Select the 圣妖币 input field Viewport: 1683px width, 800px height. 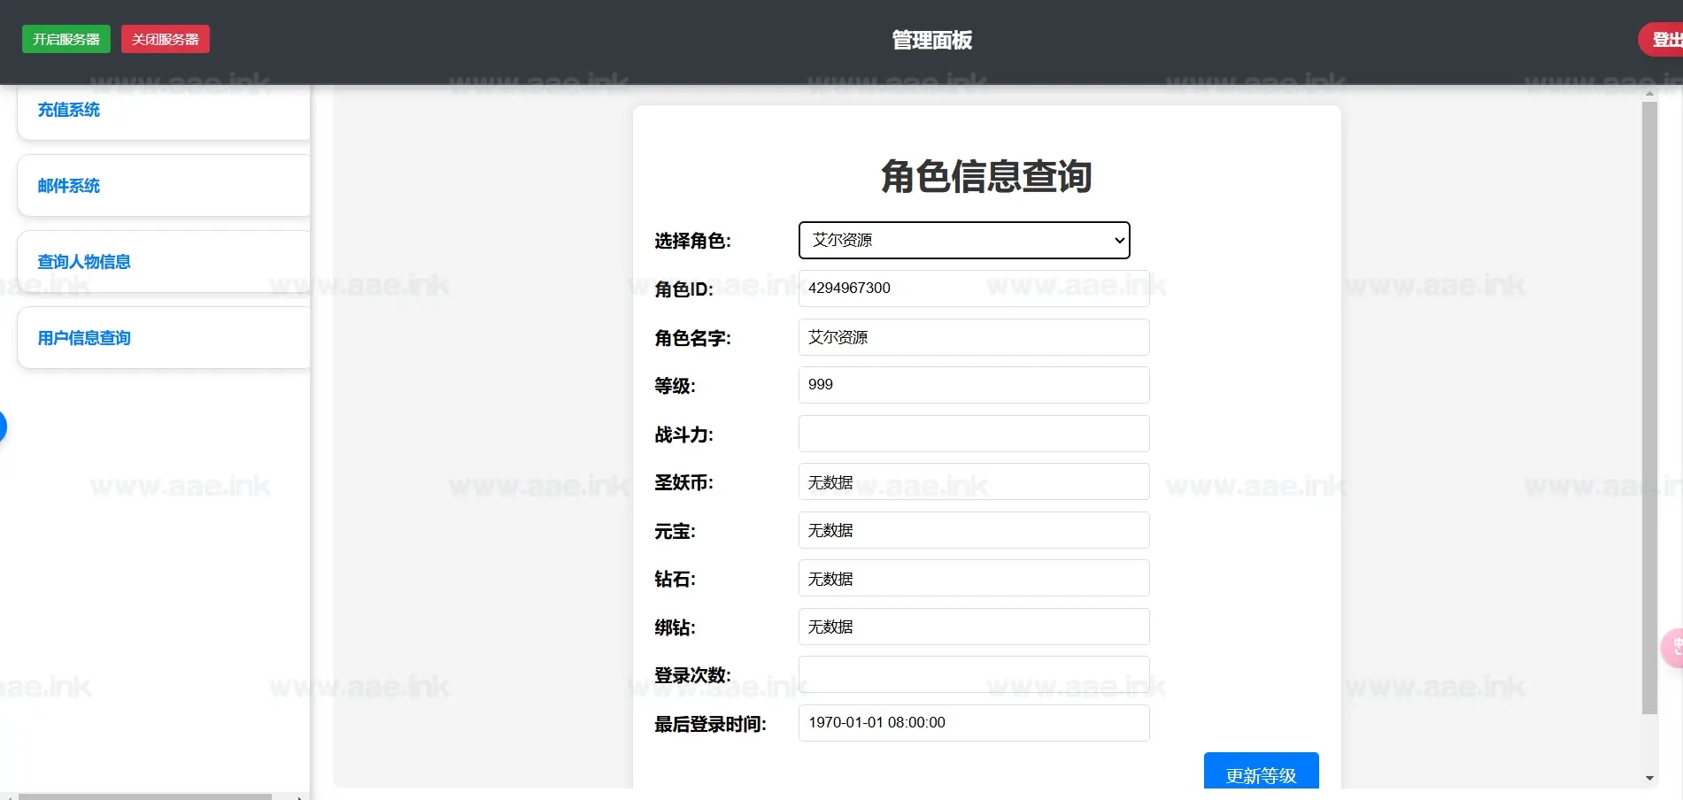[x=974, y=482]
